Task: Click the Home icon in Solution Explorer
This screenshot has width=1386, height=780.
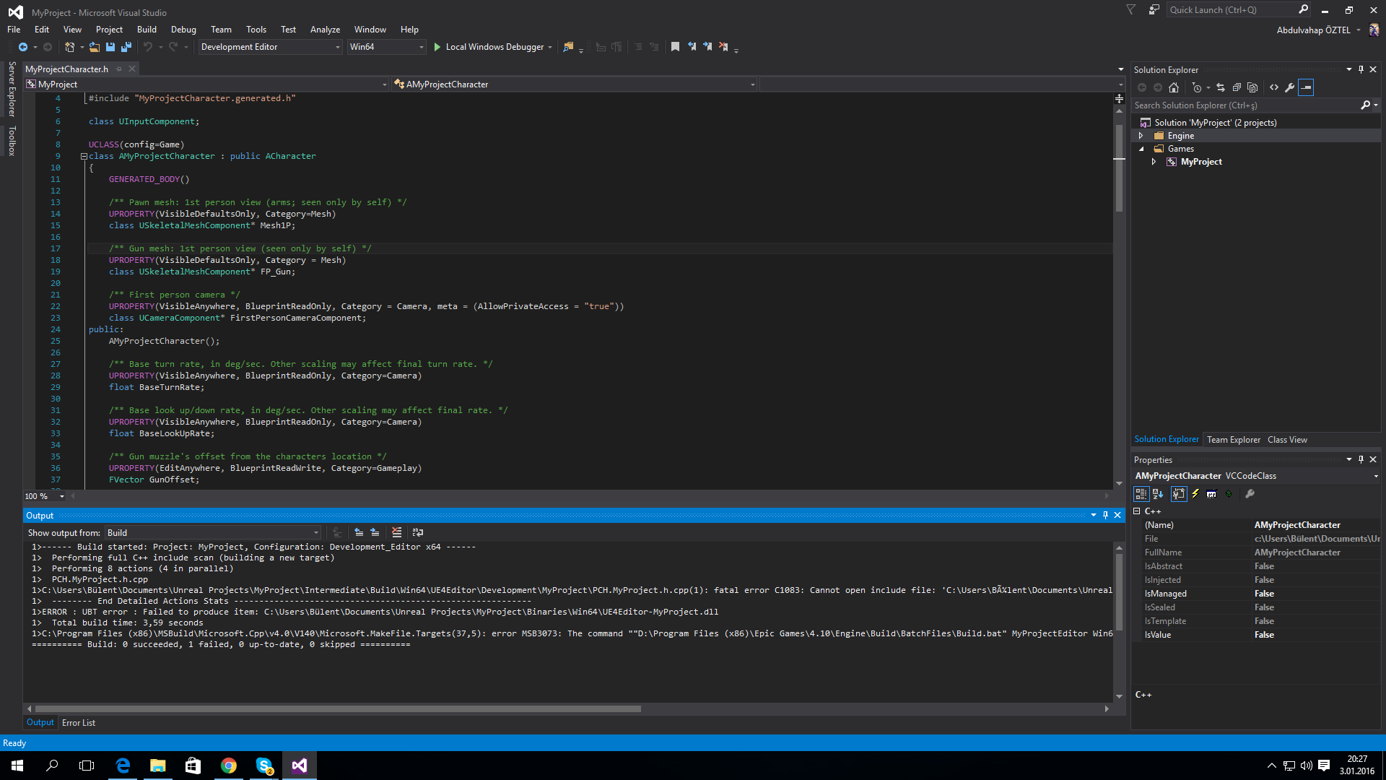Action: pyautogui.click(x=1174, y=87)
